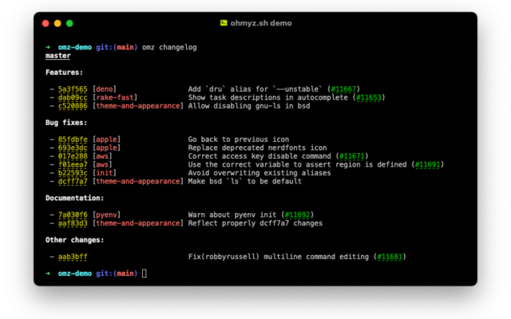Click message 'Reflect properly dcff7a7 changes'
The width and height of the screenshot is (511, 319).
click(x=255, y=223)
